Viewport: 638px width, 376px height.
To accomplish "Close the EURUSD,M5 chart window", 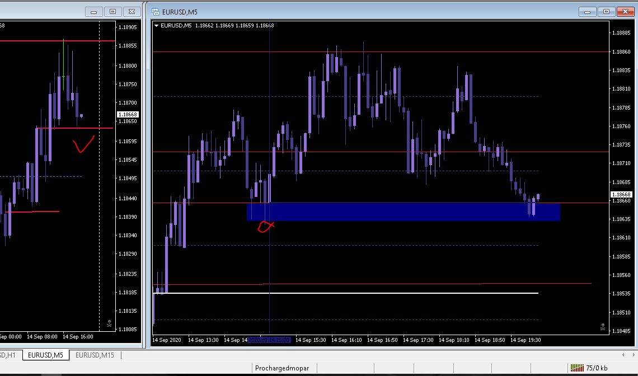I will 625,12.
